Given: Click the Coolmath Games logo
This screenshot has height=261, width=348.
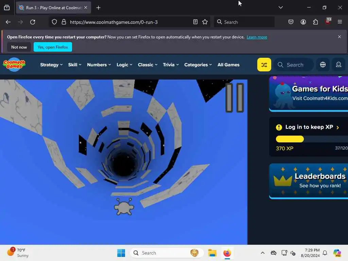Looking at the screenshot, I should [x=14, y=65].
